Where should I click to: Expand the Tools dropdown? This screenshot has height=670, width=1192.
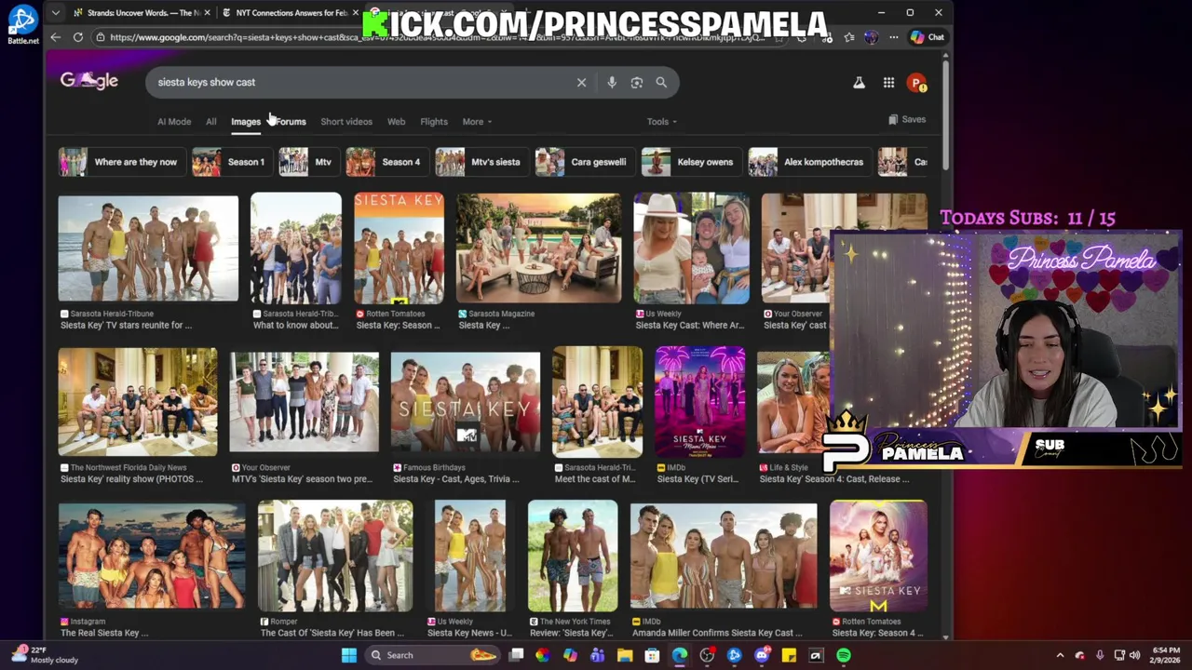click(x=662, y=122)
